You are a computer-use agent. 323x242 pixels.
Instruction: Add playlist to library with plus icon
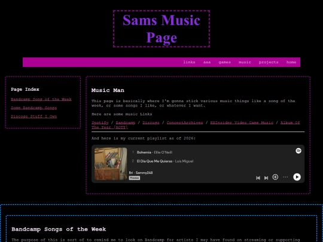point(275,177)
